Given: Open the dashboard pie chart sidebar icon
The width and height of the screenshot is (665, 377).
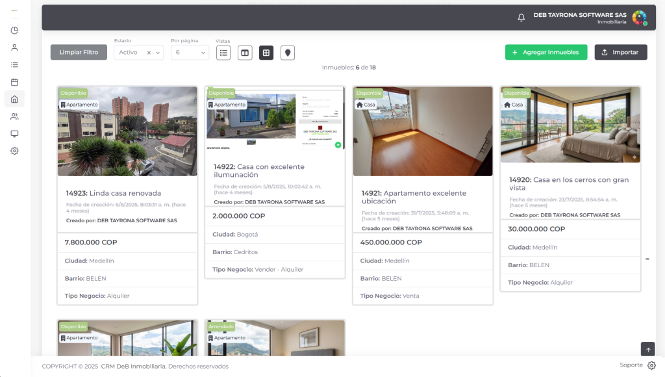Looking at the screenshot, I should [14, 31].
